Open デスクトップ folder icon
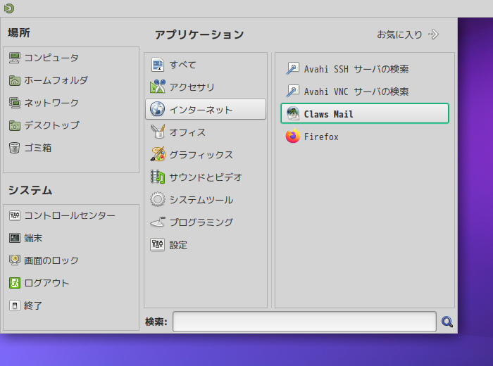Screen dimensions: 493x366 pos(15,125)
